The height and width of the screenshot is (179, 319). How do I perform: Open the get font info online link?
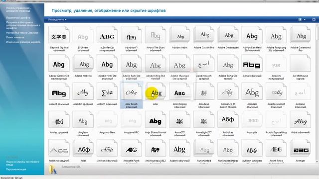23,25
